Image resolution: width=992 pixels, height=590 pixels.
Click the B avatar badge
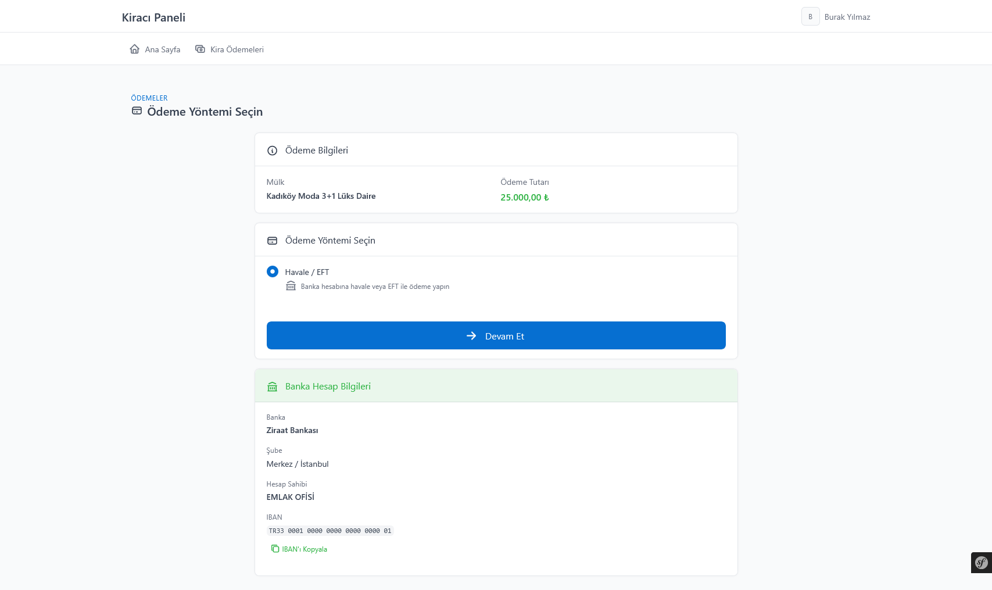point(810,17)
